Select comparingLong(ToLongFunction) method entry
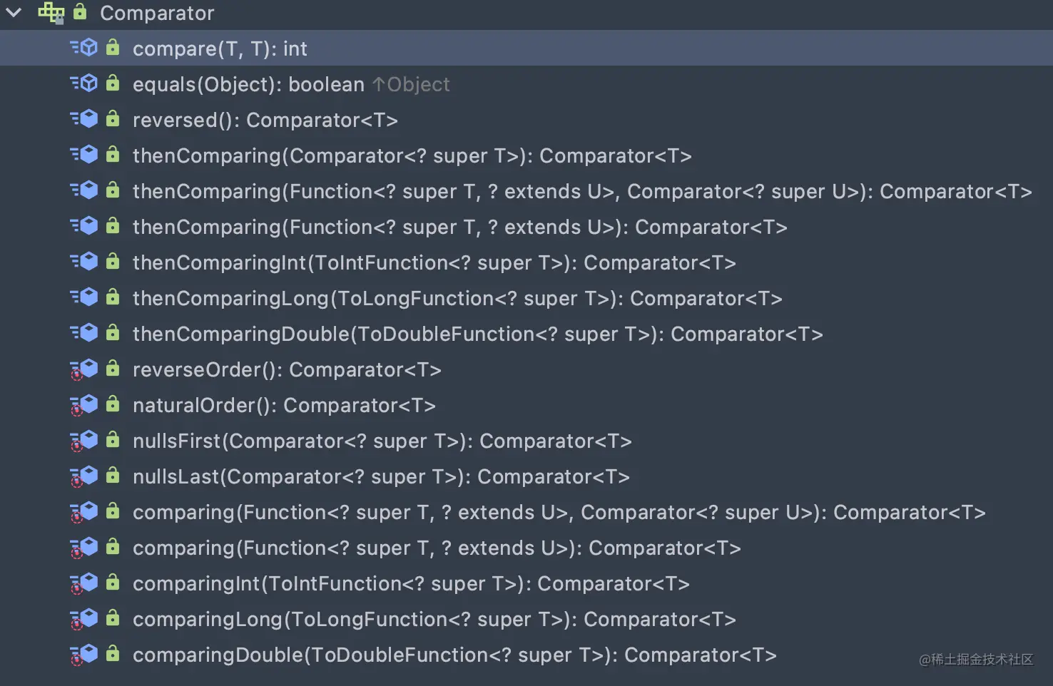 tap(434, 619)
